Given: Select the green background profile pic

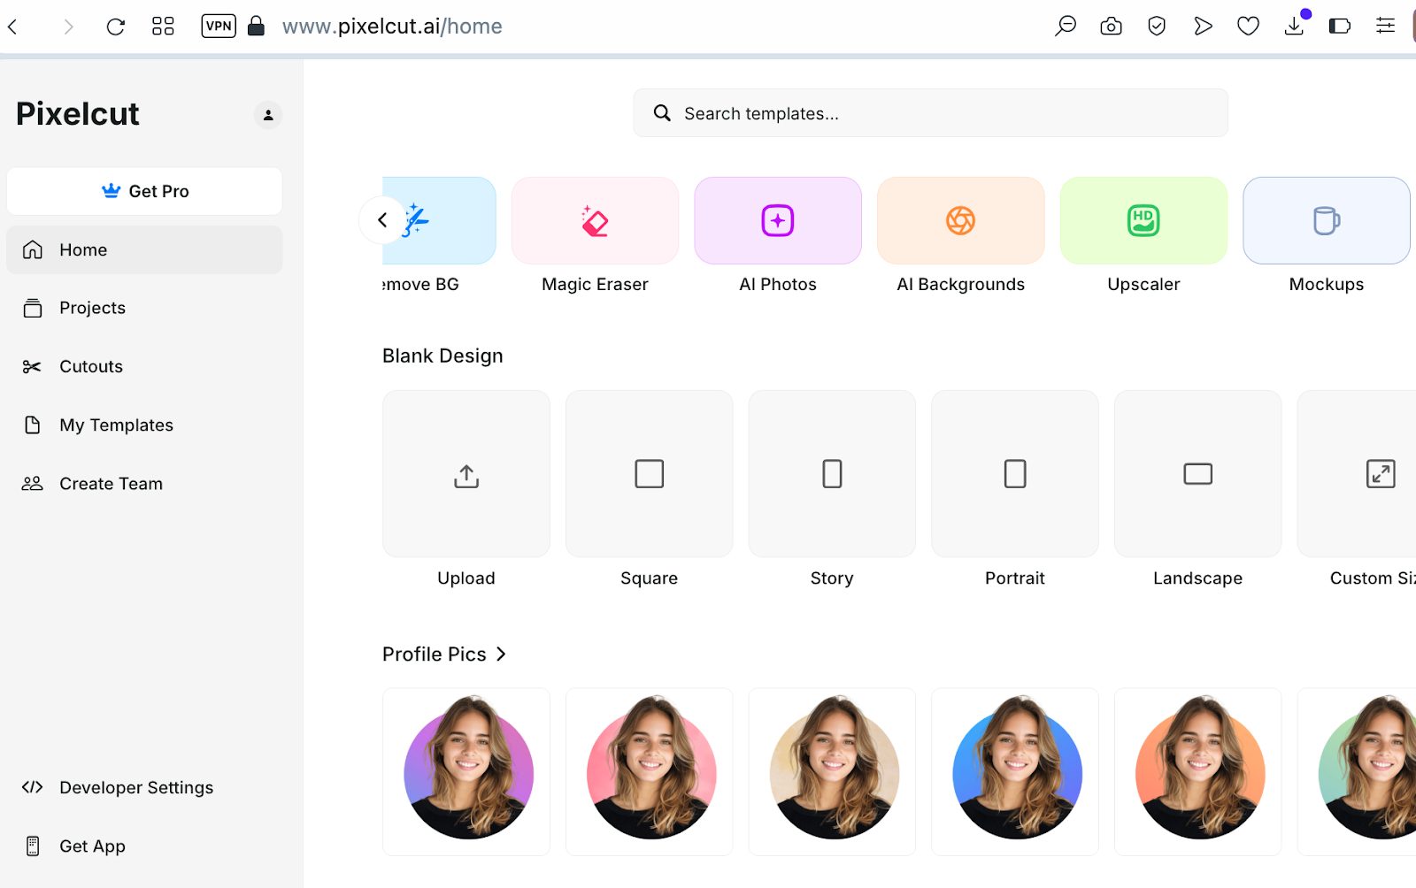Looking at the screenshot, I should [x=1357, y=772].
